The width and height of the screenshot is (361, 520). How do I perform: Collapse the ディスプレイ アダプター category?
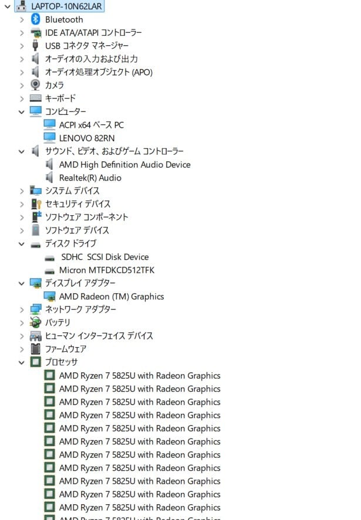(22, 283)
